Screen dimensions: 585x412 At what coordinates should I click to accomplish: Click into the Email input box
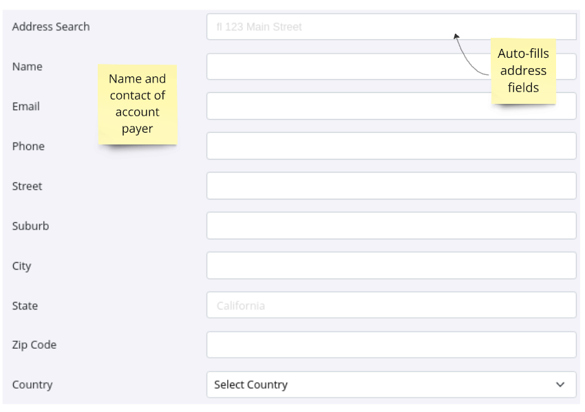(344, 107)
